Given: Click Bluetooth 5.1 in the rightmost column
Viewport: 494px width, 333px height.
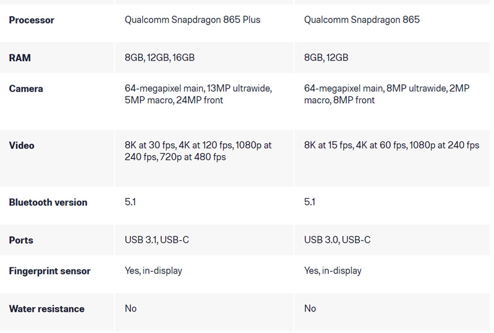Looking at the screenshot, I should tap(310, 202).
